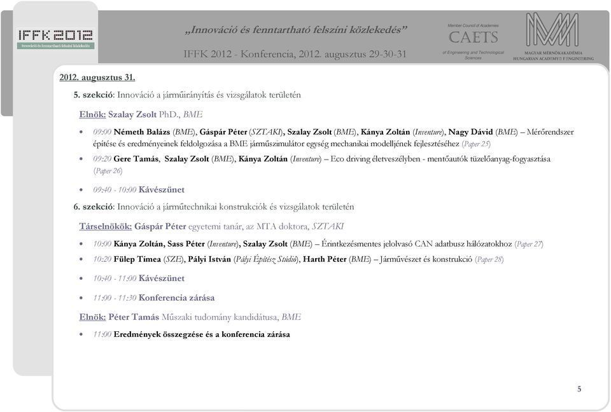Click the "10:40 - 11:00 Kávészünet" entry
This screenshot has width=611, height=412.
138,278
